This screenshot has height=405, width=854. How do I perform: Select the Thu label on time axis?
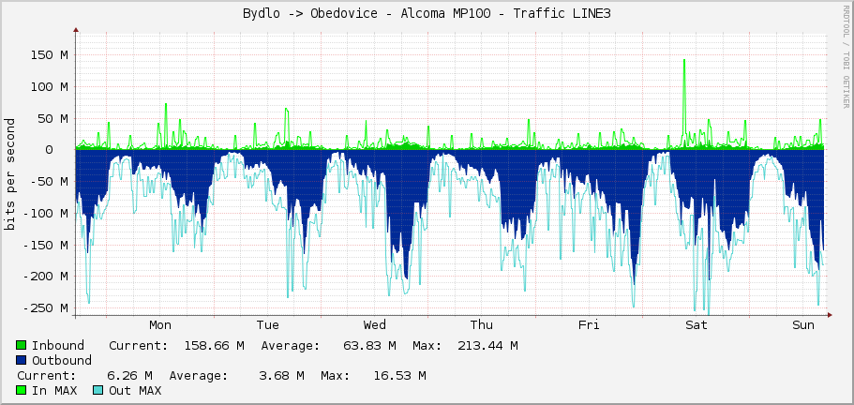pyautogui.click(x=481, y=325)
